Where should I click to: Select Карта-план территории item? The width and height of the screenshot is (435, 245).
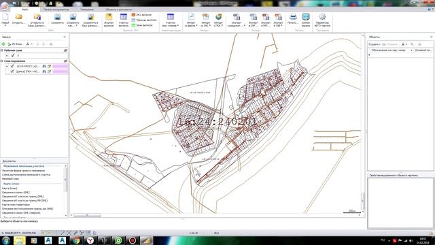(x=16, y=204)
